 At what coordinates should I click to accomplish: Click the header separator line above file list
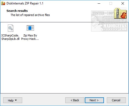64,22
